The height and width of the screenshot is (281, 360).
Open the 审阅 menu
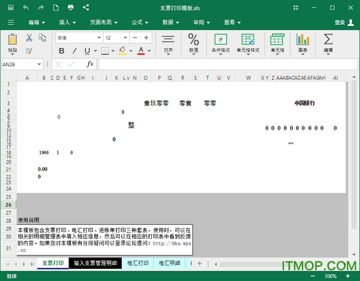tap(202, 22)
